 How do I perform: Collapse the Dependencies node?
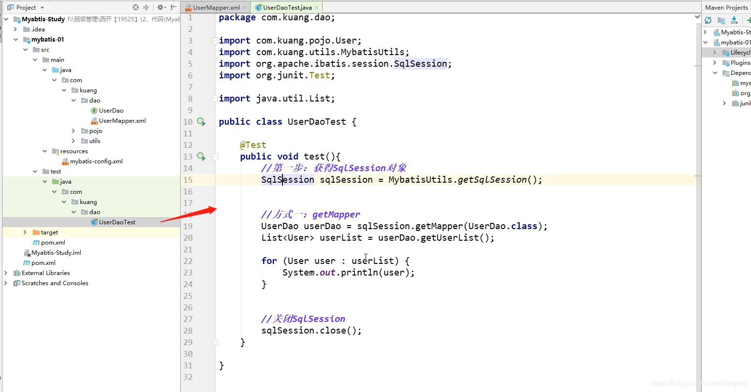point(715,73)
